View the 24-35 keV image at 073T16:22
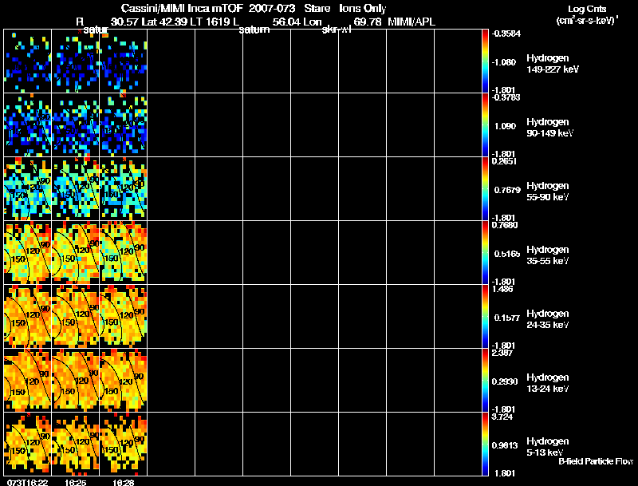Viewport: 638px width, 486px height. click(28, 316)
